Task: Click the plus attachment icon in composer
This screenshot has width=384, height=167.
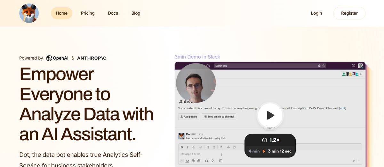Action: point(182,161)
